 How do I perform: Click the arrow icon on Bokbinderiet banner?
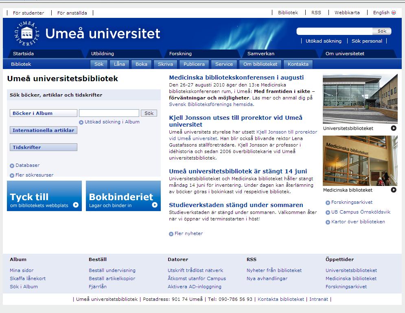click(155, 205)
